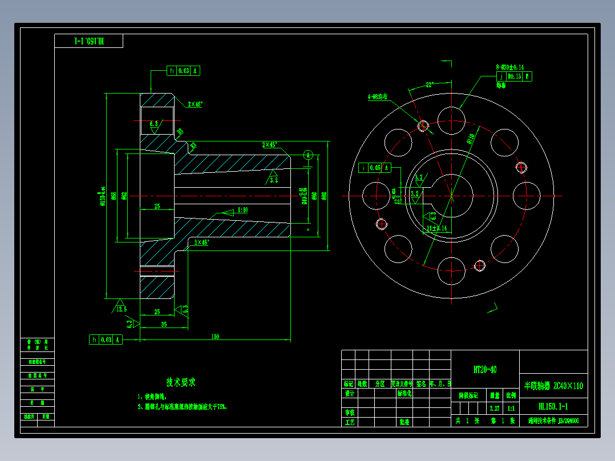Select the "更改文件号" column header
615x461 pixels.
click(x=402, y=384)
